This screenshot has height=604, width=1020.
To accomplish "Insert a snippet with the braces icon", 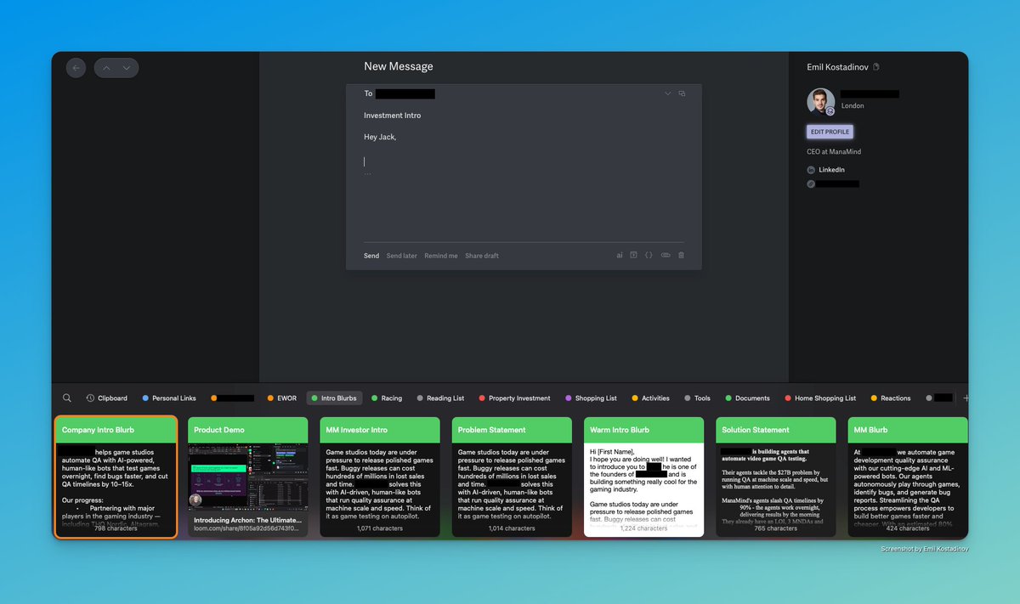I will [649, 255].
